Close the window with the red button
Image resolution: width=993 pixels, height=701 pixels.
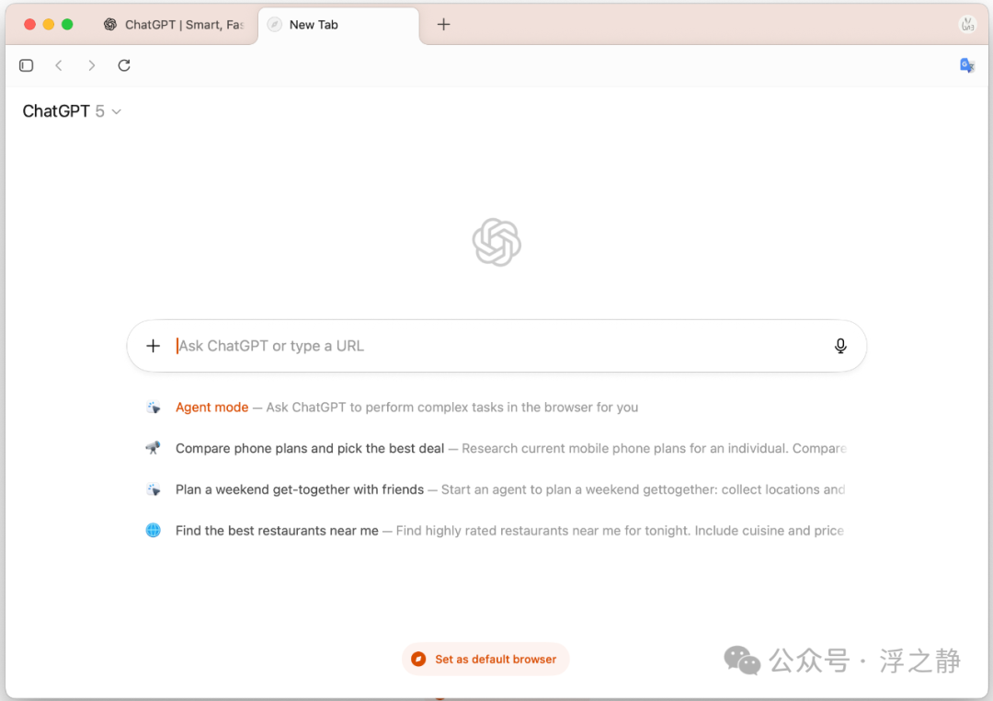(x=29, y=25)
